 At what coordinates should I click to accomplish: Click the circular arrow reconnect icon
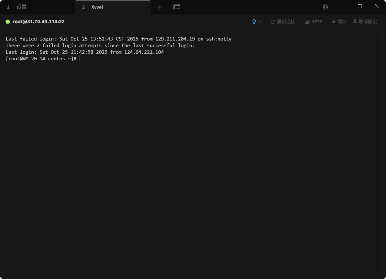(273, 22)
